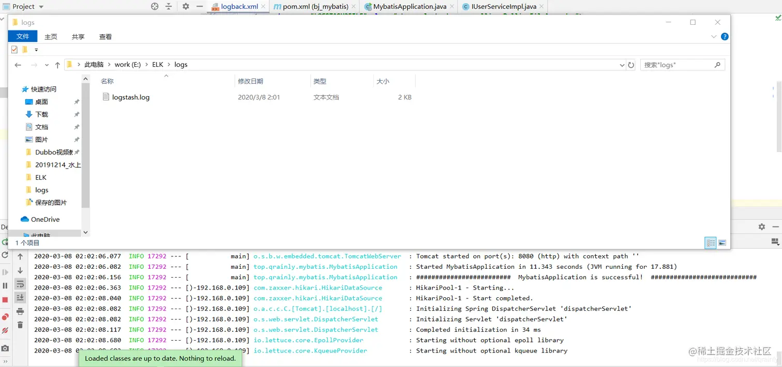Select the logstash.log file

click(x=131, y=97)
